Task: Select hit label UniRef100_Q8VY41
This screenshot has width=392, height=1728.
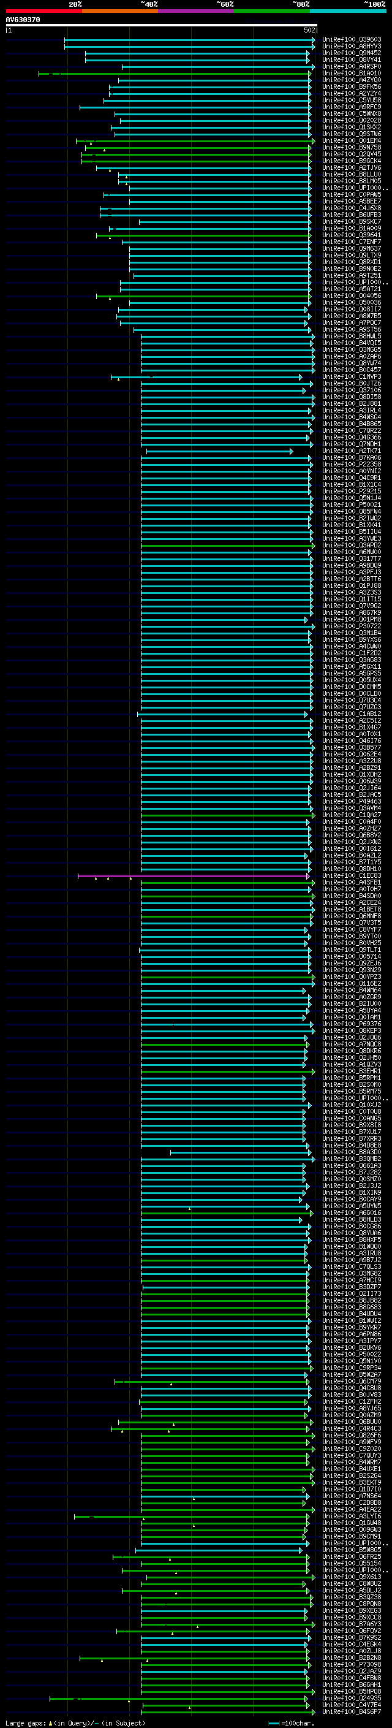Action: pyautogui.click(x=352, y=59)
